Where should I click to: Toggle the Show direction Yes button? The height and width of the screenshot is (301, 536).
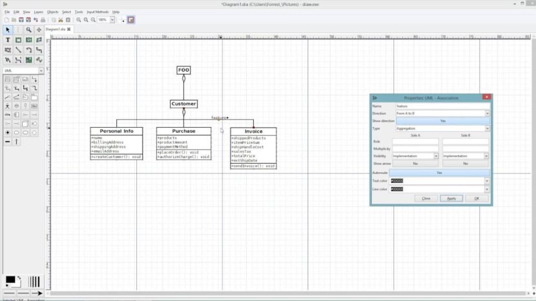point(442,121)
